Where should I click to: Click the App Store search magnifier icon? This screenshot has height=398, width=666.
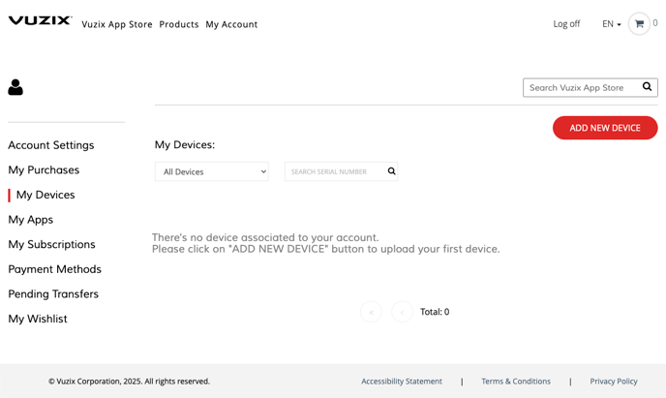647,86
